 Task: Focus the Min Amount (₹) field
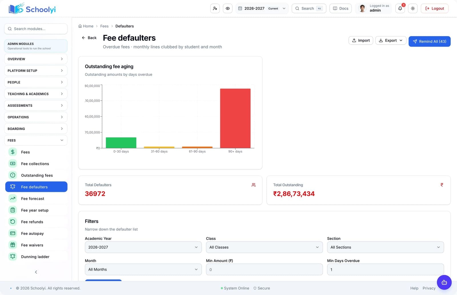[264, 269]
